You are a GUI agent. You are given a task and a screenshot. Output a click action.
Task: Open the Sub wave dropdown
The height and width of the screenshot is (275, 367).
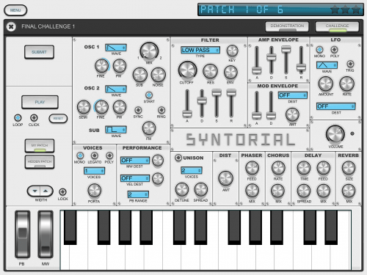tap(116, 129)
